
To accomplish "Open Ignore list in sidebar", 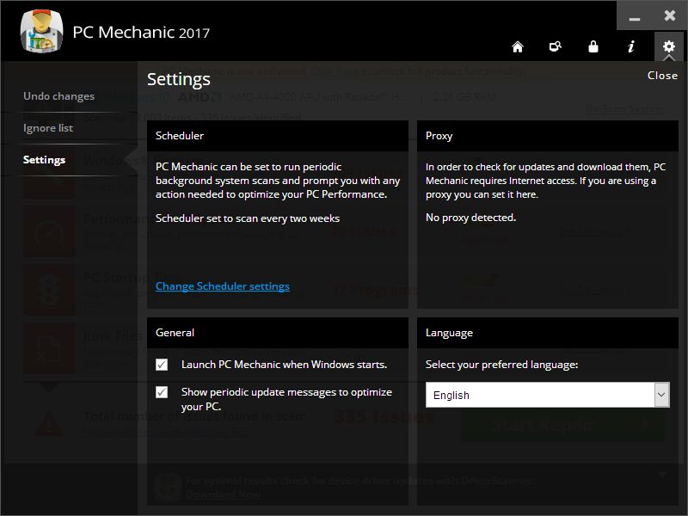I will (x=48, y=128).
